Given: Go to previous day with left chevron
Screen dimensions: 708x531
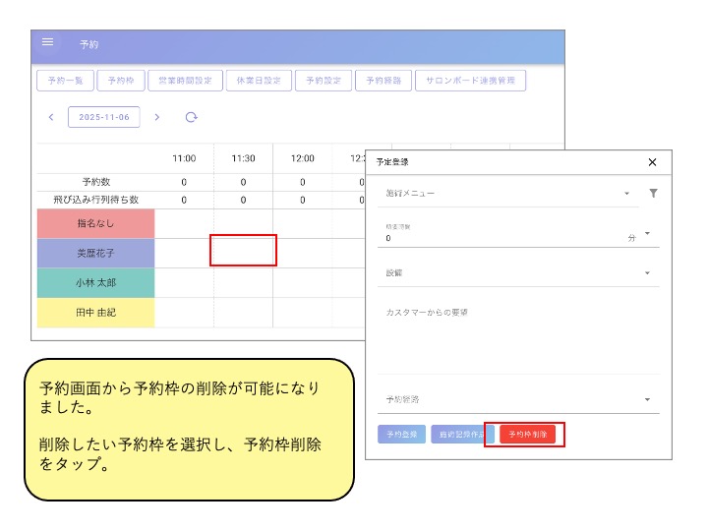Looking at the screenshot, I should coord(51,117).
